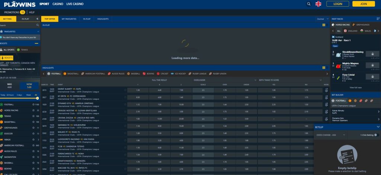This screenshot has width=381, height=175.
Task: Click the sidebar Search input field
Action: click(18, 25)
